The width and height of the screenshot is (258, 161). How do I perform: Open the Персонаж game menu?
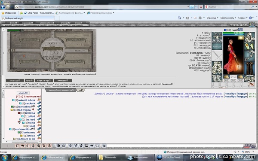(x=28, y=23)
